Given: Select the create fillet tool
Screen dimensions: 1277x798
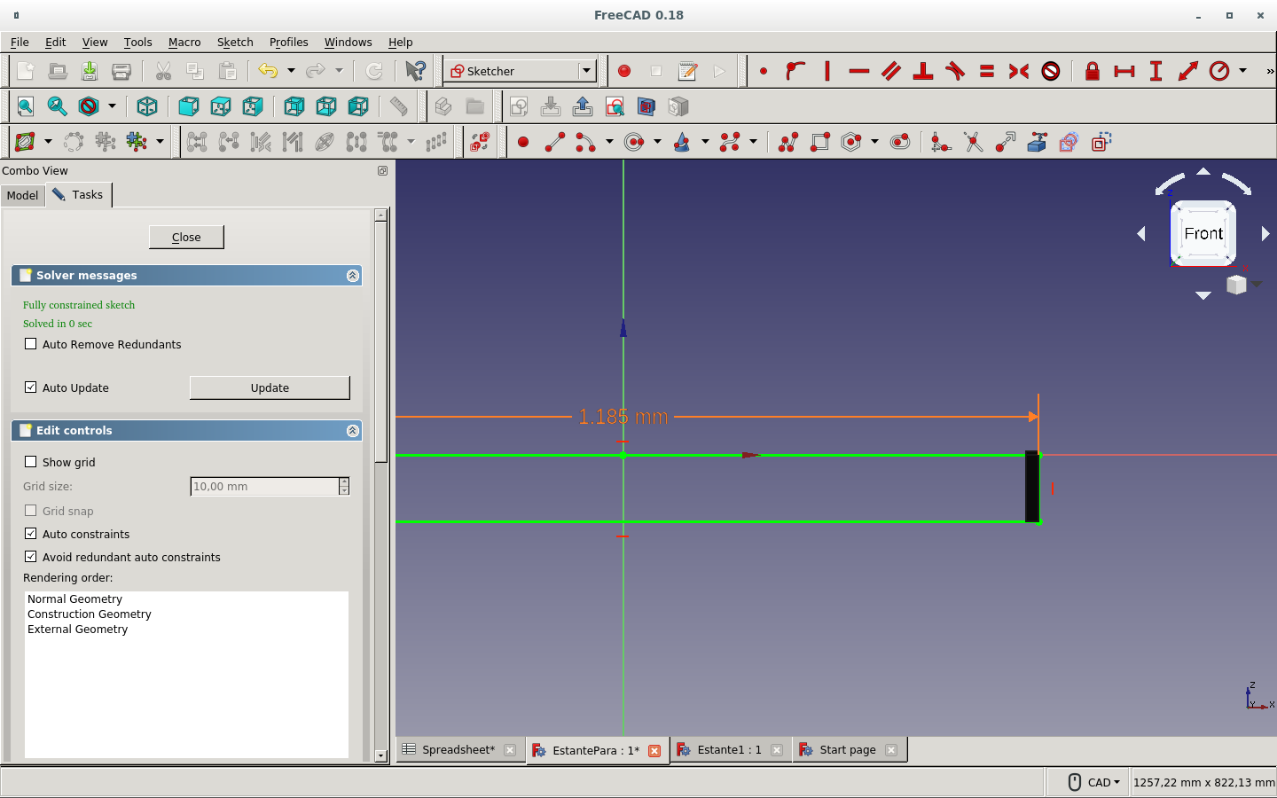Looking at the screenshot, I should pos(942,142).
